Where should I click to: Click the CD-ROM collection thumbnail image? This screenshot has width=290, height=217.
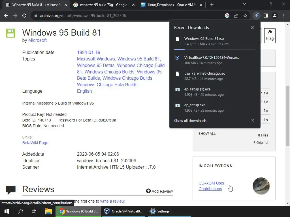point(261,186)
